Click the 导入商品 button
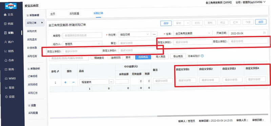The height and width of the screenshot is (126, 271). click(x=161, y=57)
